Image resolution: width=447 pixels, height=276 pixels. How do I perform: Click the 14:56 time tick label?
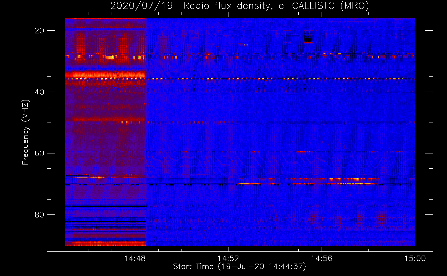click(x=322, y=259)
